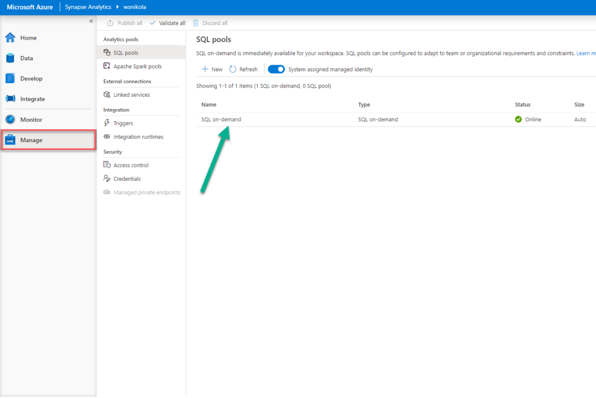The height and width of the screenshot is (398, 596).
Task: Click the Discard all trash icon
Action: (196, 23)
